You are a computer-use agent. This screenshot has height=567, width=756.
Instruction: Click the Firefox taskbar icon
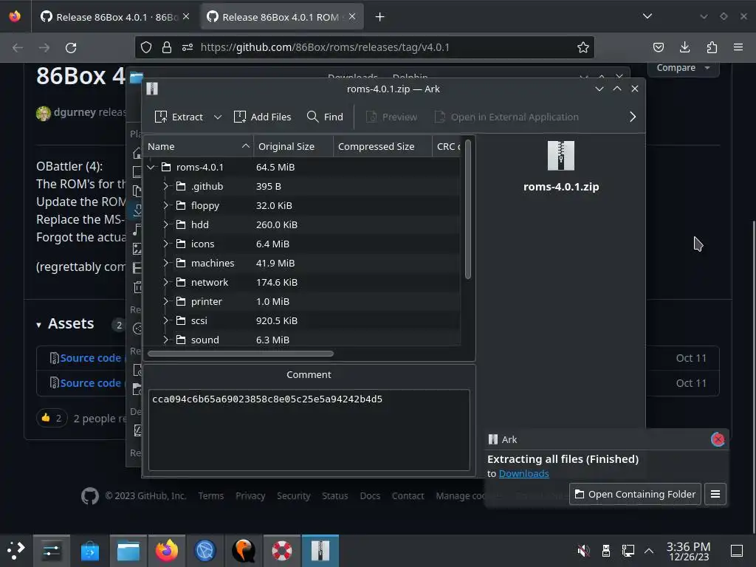pyautogui.click(x=166, y=550)
